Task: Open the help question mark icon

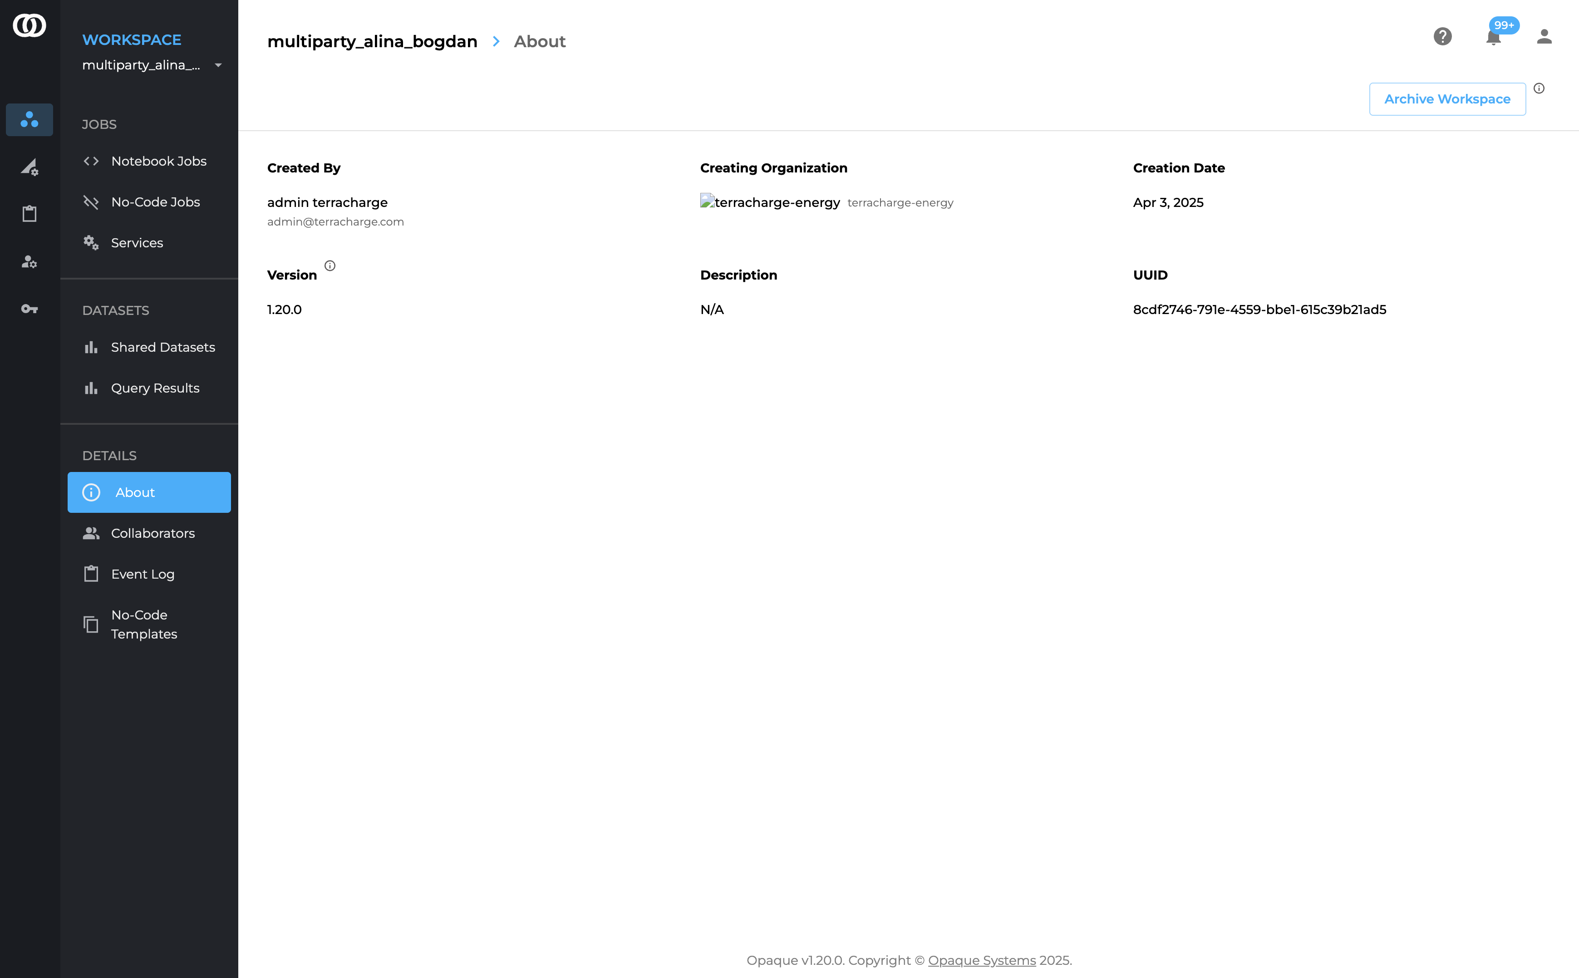Action: (1442, 36)
